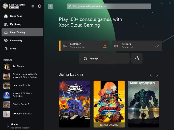Click the printer-like icon beside profile
174x130 pixels.
[x=33, y=6]
